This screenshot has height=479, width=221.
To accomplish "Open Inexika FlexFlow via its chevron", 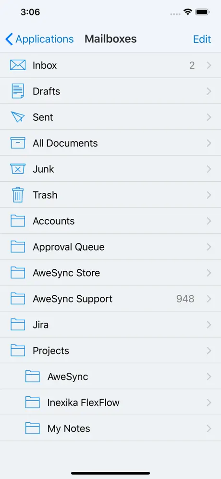I will click(209, 403).
